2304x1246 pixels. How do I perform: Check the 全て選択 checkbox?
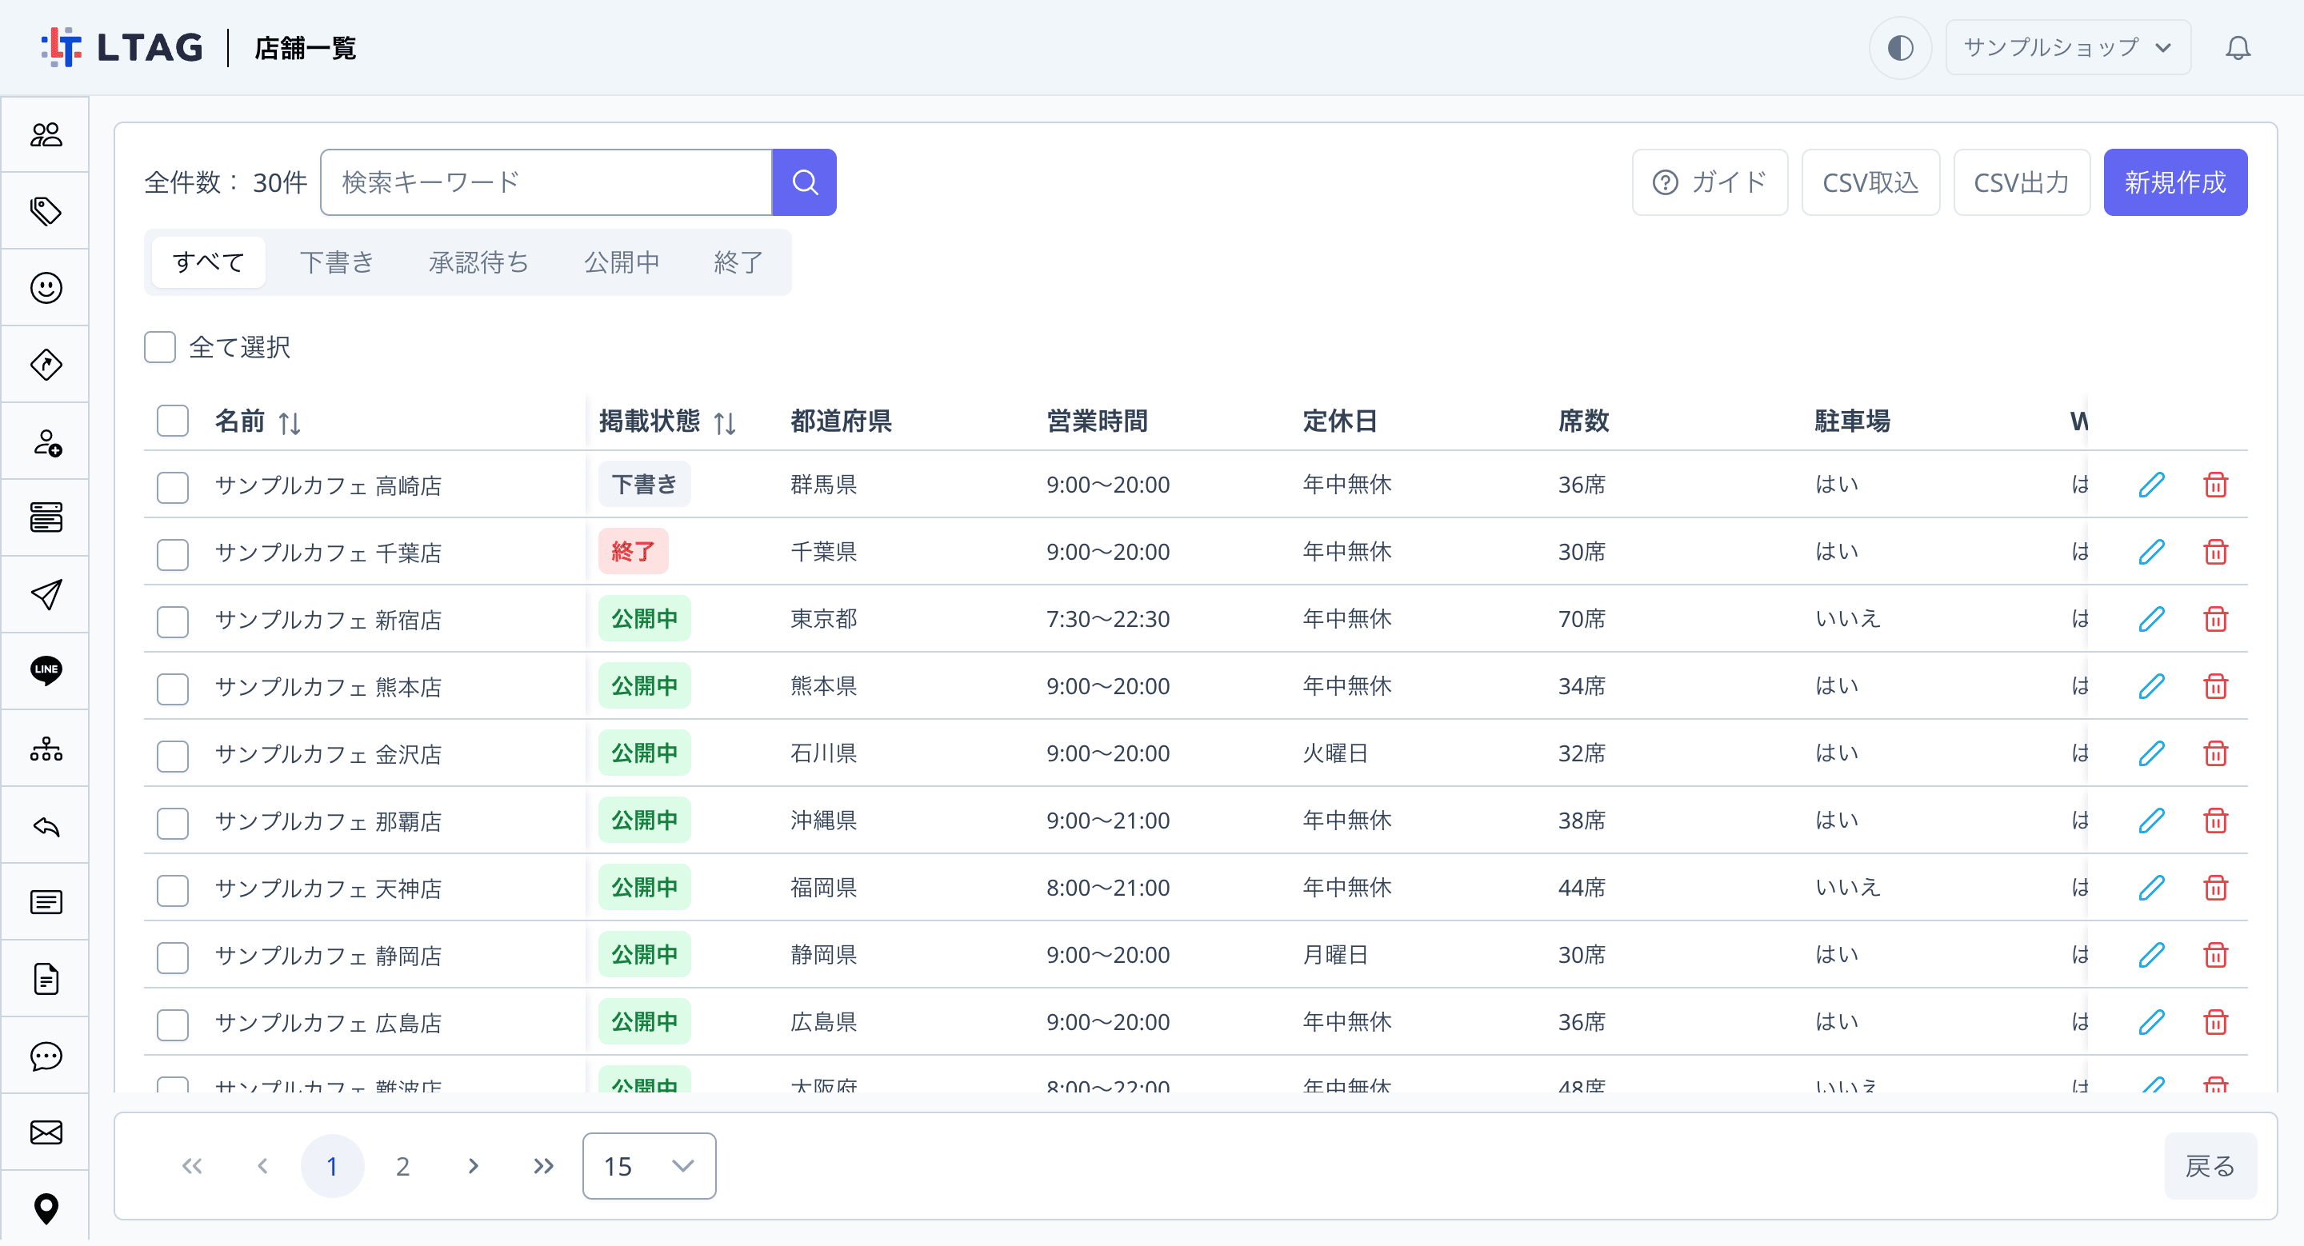click(x=160, y=347)
